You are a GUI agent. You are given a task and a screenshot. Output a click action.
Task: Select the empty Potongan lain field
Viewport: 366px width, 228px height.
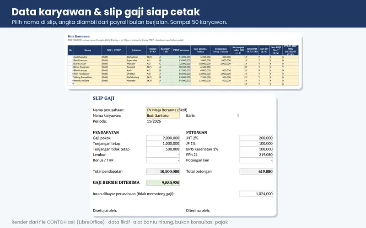[256, 161]
